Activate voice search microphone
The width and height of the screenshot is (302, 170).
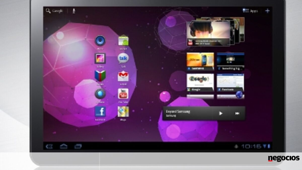tap(73, 11)
